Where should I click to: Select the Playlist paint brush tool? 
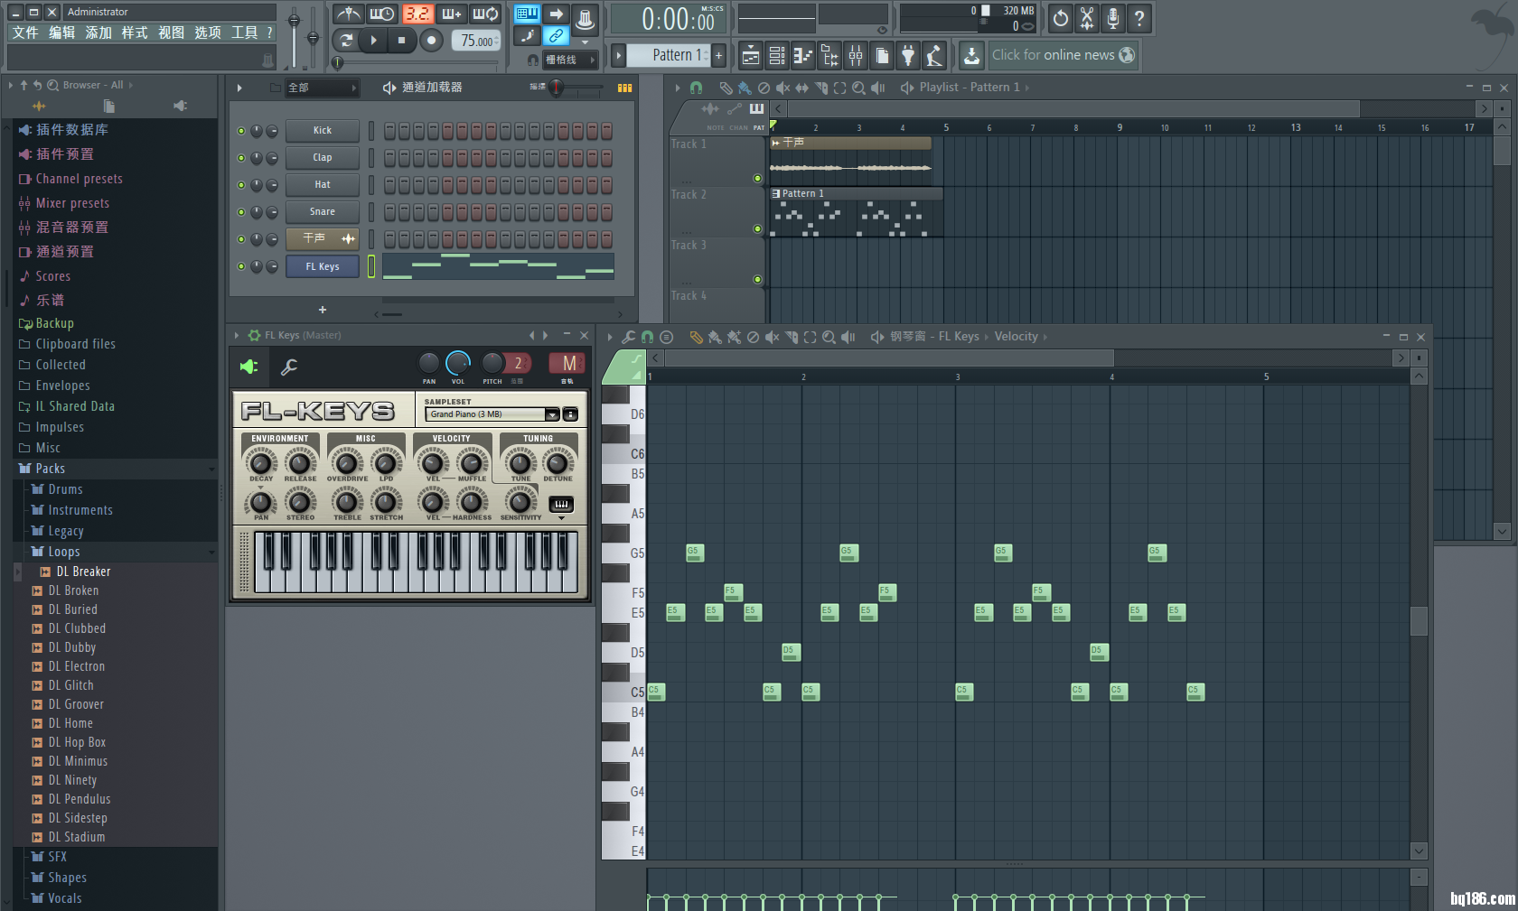coord(744,88)
